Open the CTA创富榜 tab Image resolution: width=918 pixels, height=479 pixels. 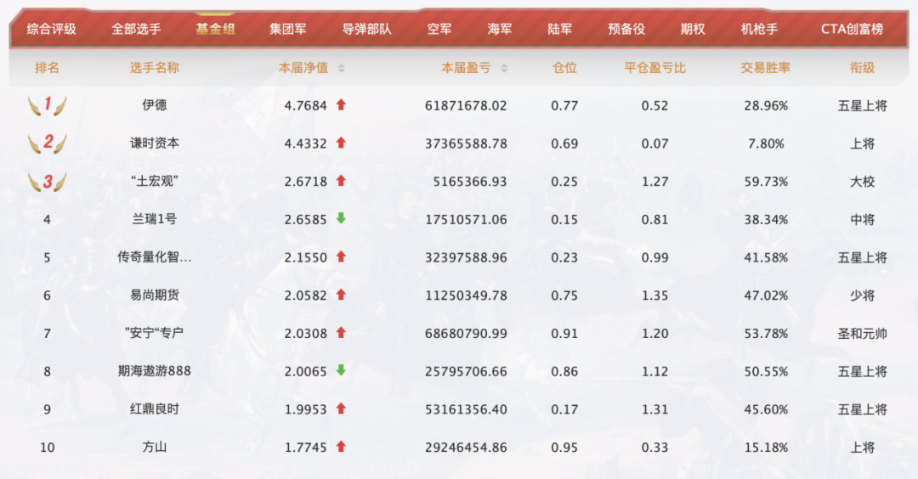click(x=852, y=29)
